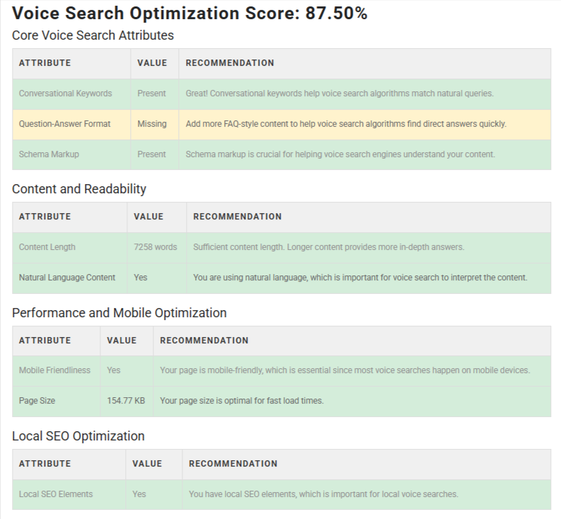Click the Content and Readability section heading

point(79,189)
